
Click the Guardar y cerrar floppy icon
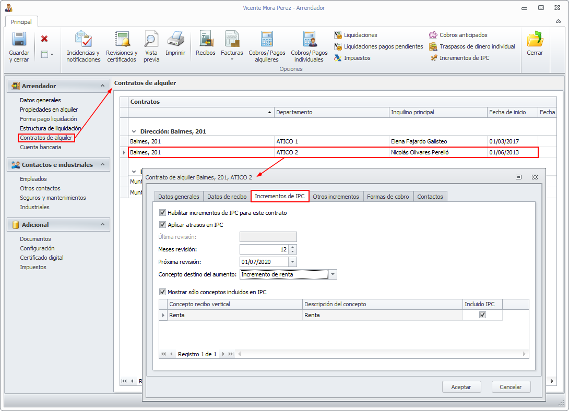click(x=19, y=40)
